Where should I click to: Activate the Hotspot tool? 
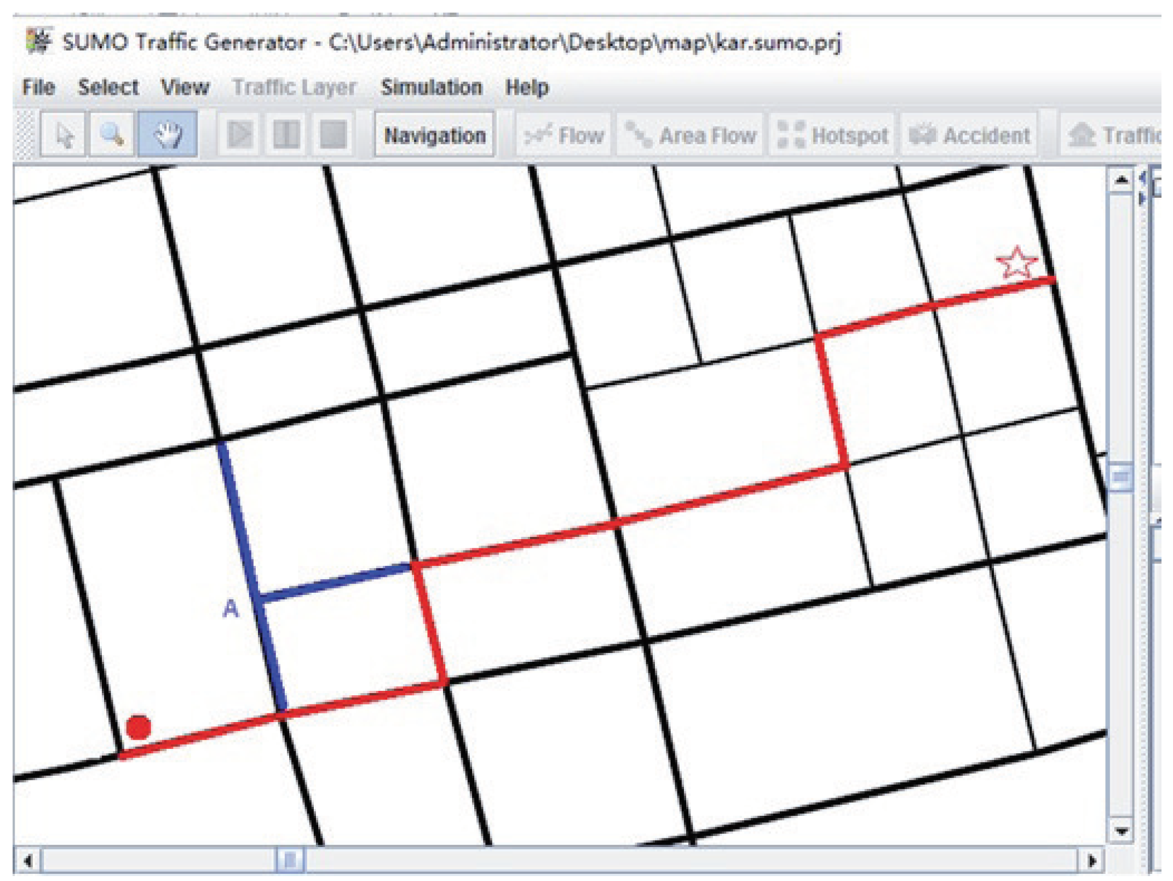point(832,135)
